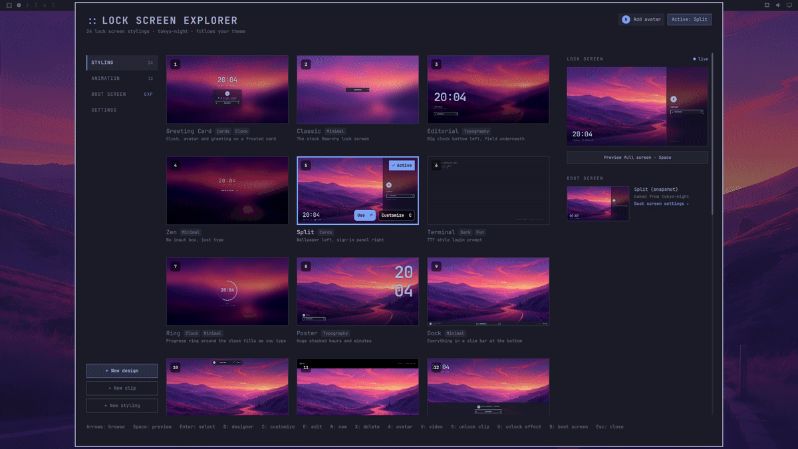Click the Typography tag beside Editorial
The image size is (798, 449).
476,132
